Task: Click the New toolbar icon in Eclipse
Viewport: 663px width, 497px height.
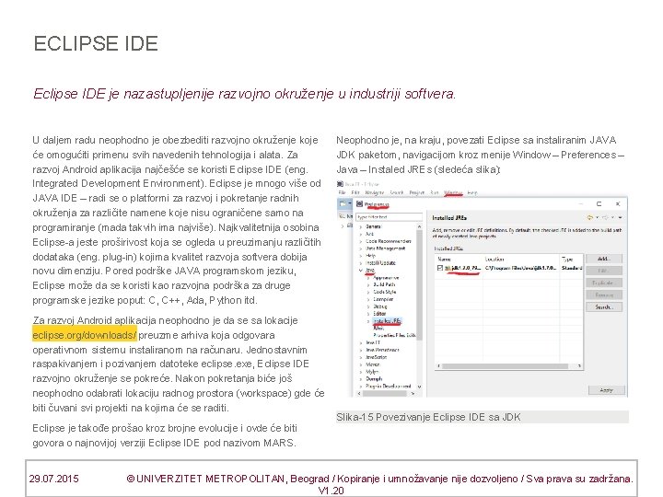Action: point(343,203)
